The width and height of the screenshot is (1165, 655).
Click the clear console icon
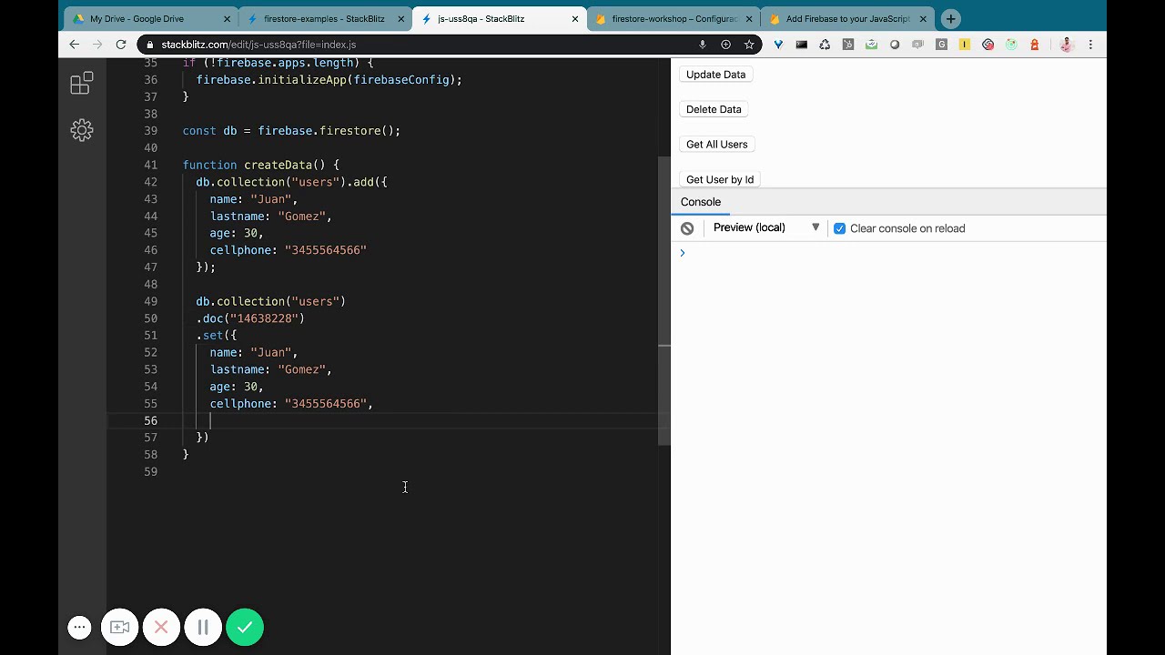pyautogui.click(x=687, y=228)
